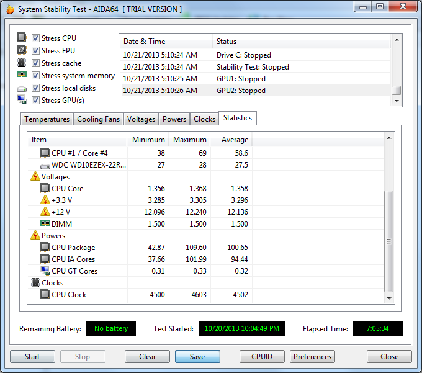The height and width of the screenshot is (373, 422).
Task: Switch to the Clocks tab
Action: 204,119
